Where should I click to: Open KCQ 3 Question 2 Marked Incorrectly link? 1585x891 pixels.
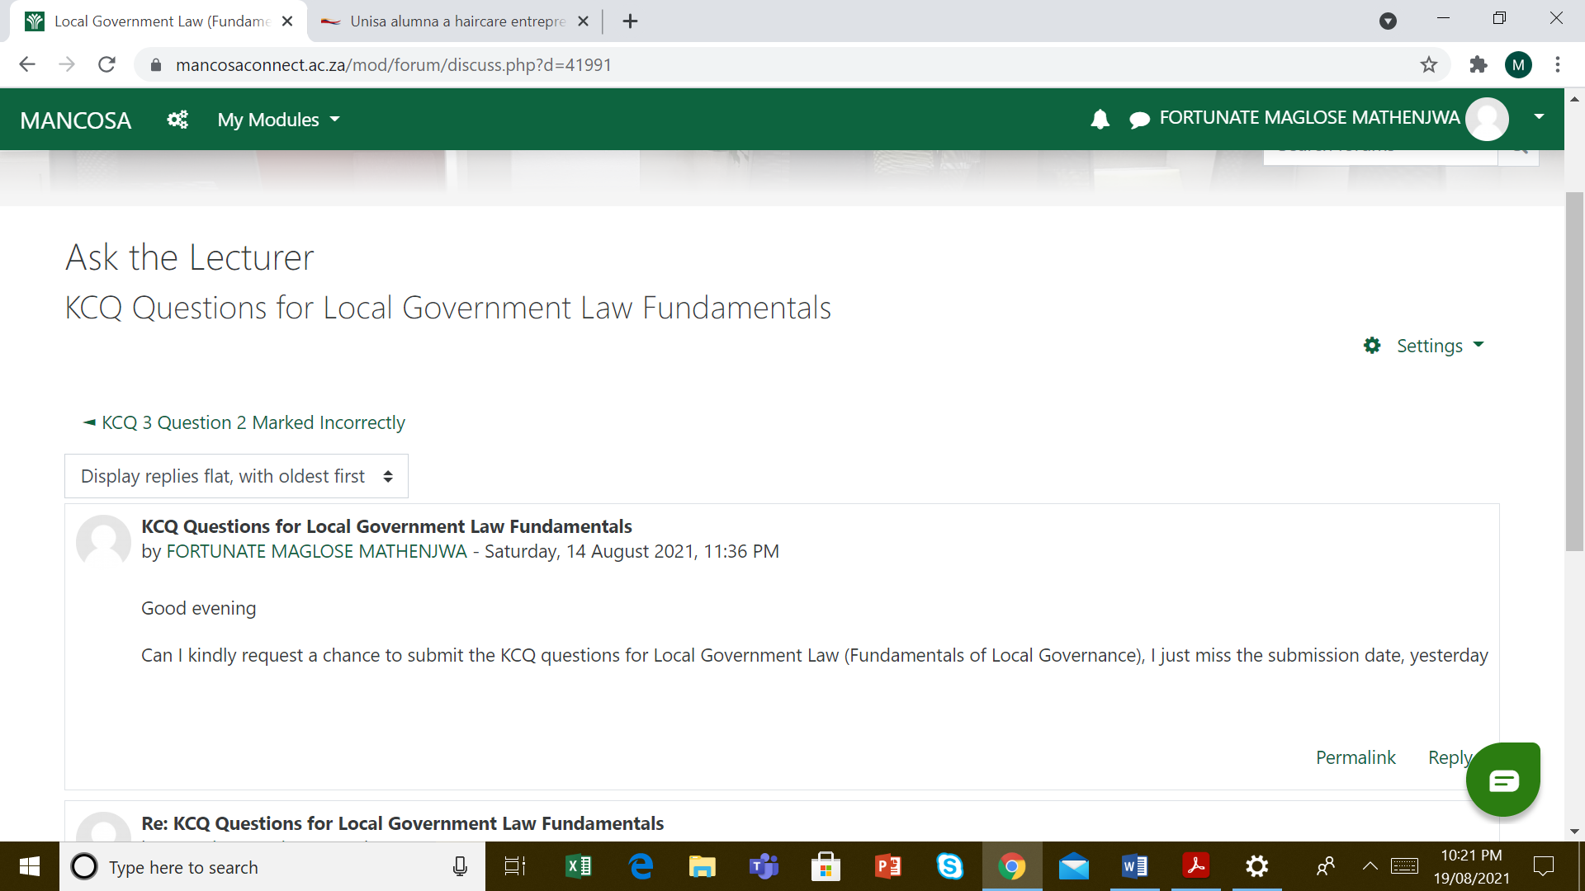pos(253,422)
